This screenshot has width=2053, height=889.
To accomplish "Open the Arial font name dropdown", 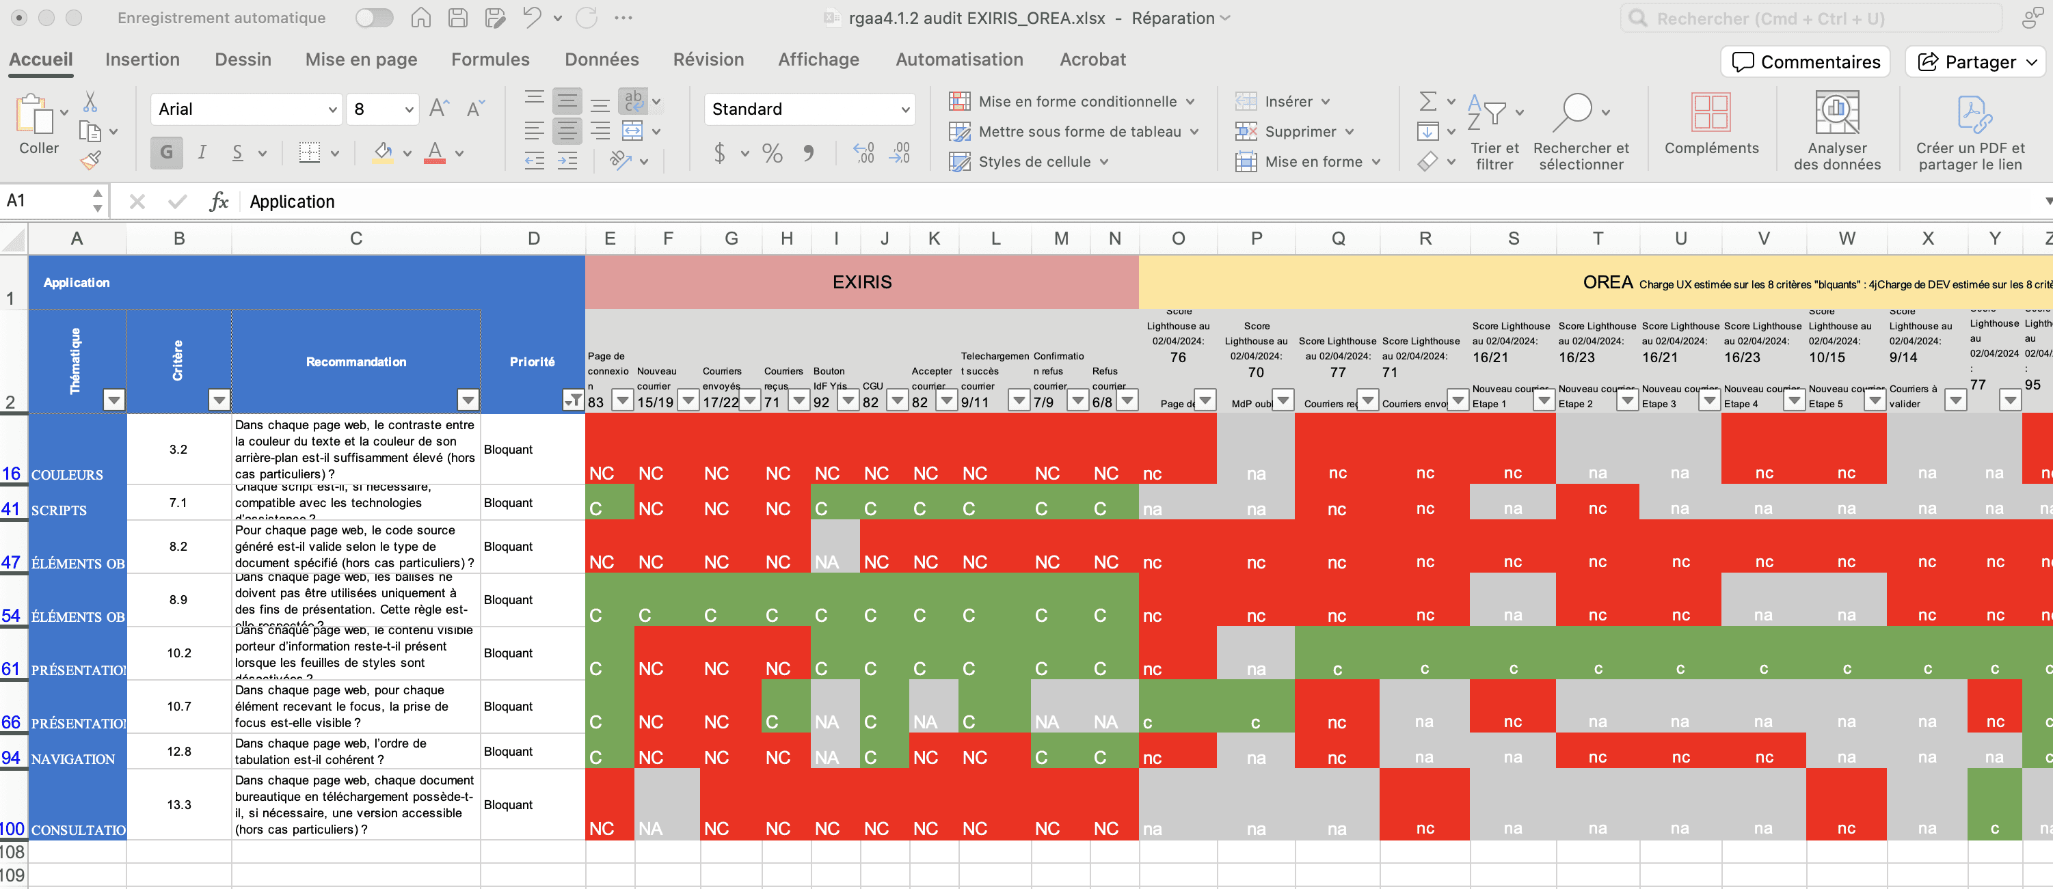I will [332, 109].
